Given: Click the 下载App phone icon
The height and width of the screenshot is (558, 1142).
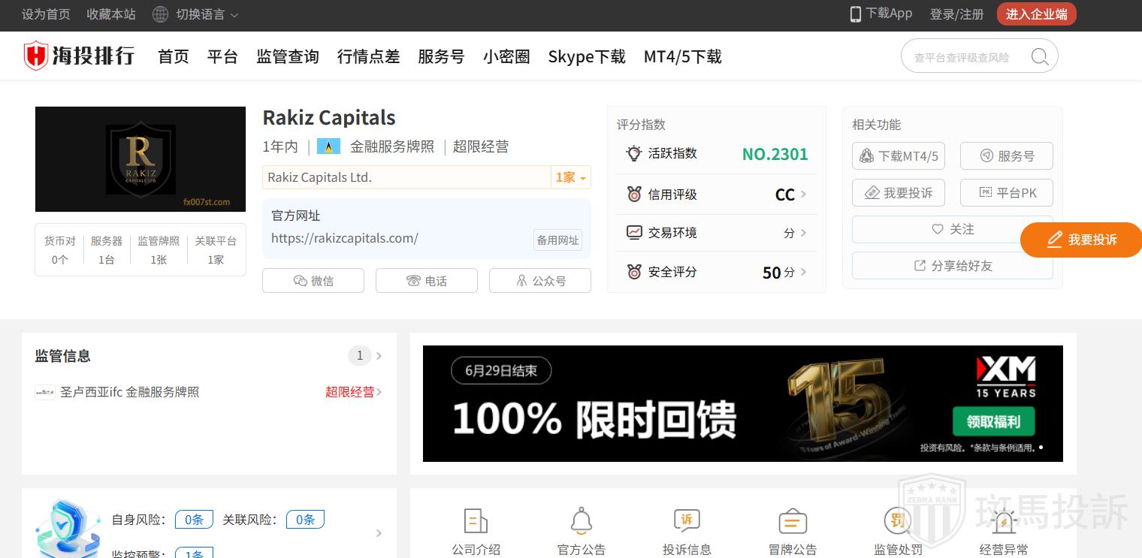Looking at the screenshot, I should (855, 14).
